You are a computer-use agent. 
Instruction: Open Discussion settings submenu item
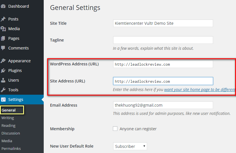(x=11, y=133)
